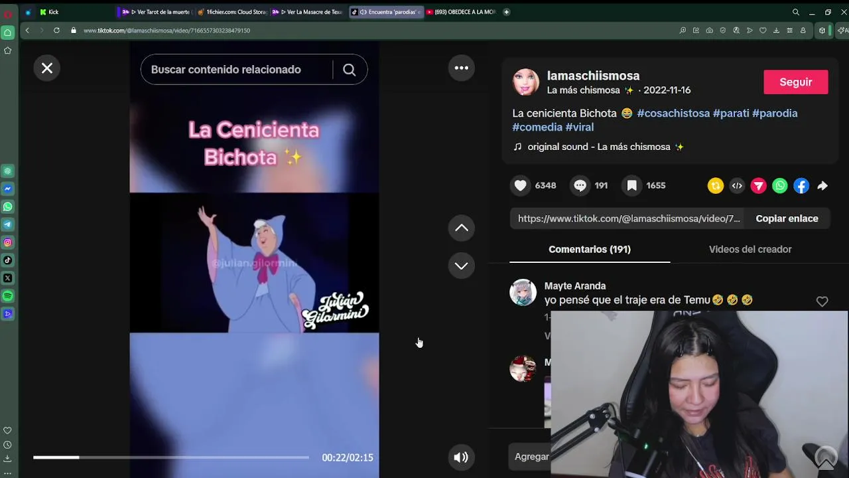Click the browser address bar URL
Screen dimensions: 849x478
point(166,31)
